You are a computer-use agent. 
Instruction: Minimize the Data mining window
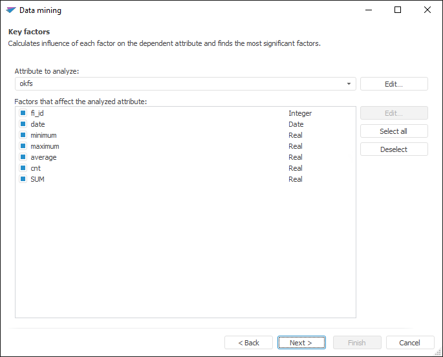[368, 10]
